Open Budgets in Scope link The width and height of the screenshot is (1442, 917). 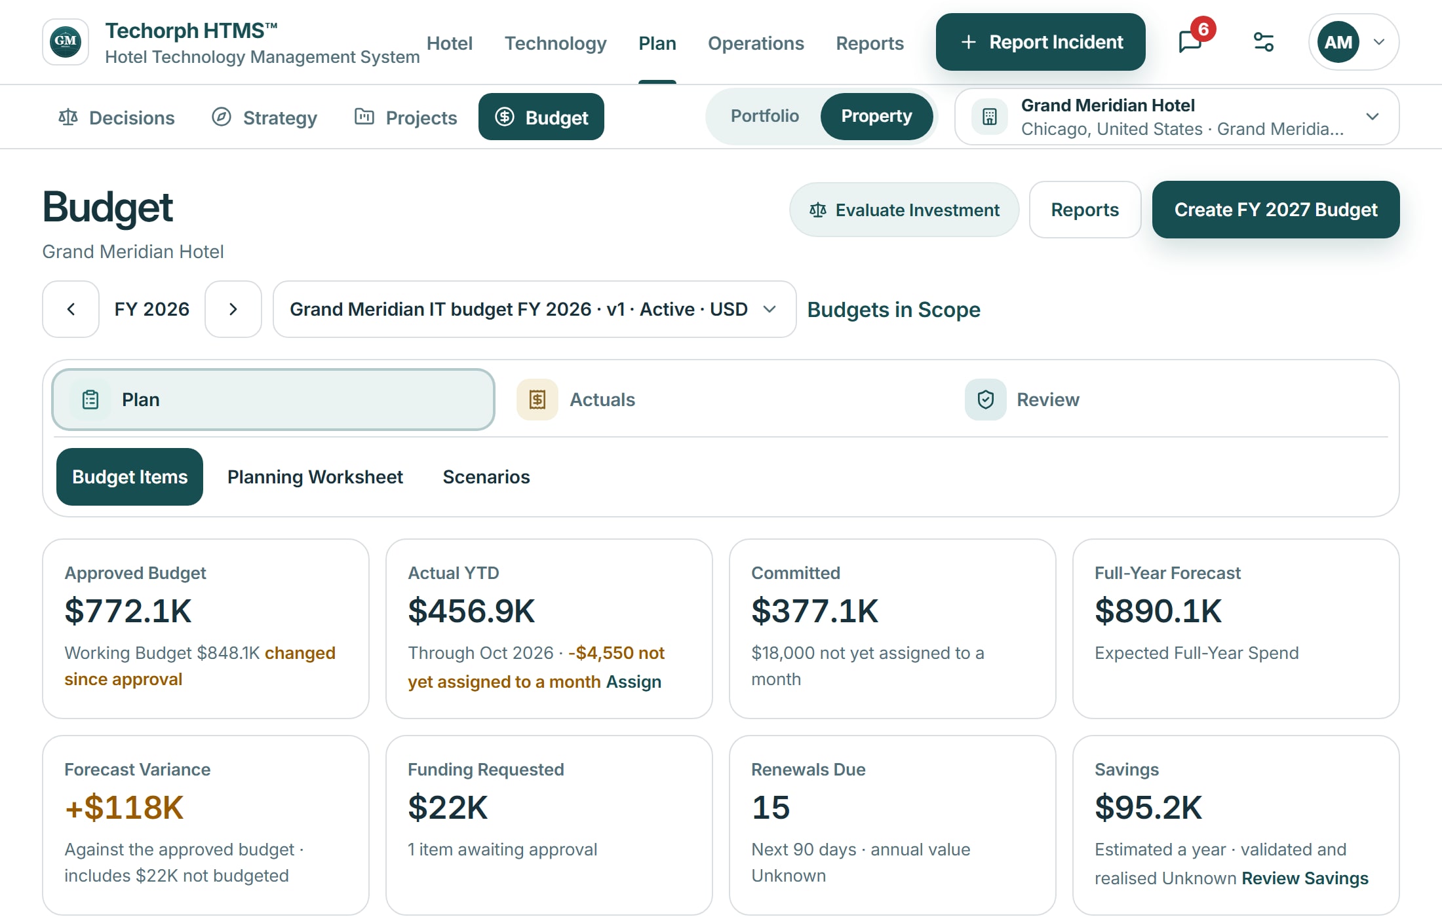[893, 309]
